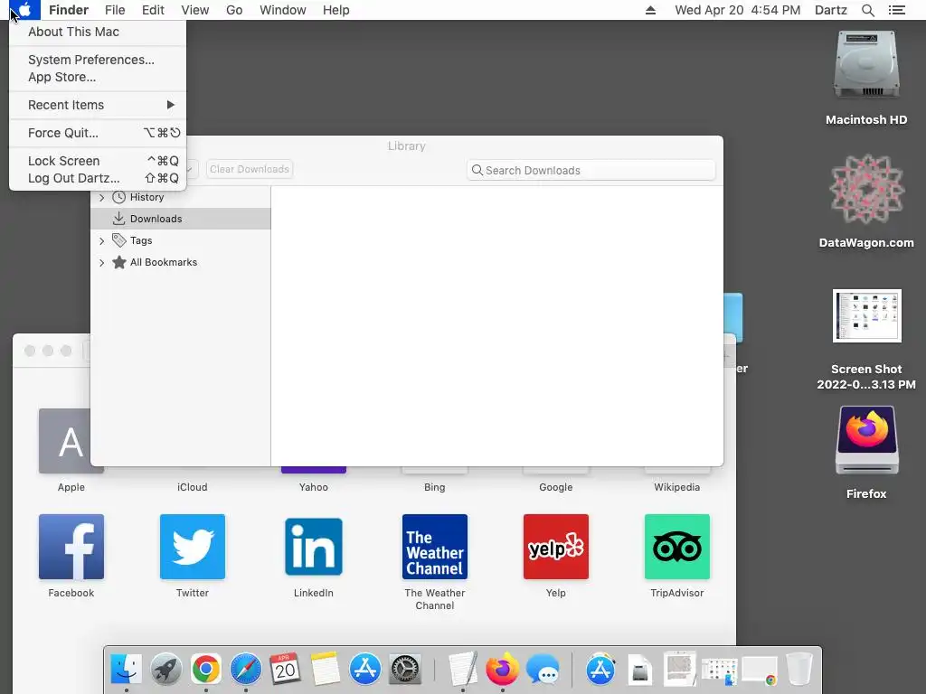Open the Trash in the Dock
This screenshot has width=926, height=694.
point(799,670)
